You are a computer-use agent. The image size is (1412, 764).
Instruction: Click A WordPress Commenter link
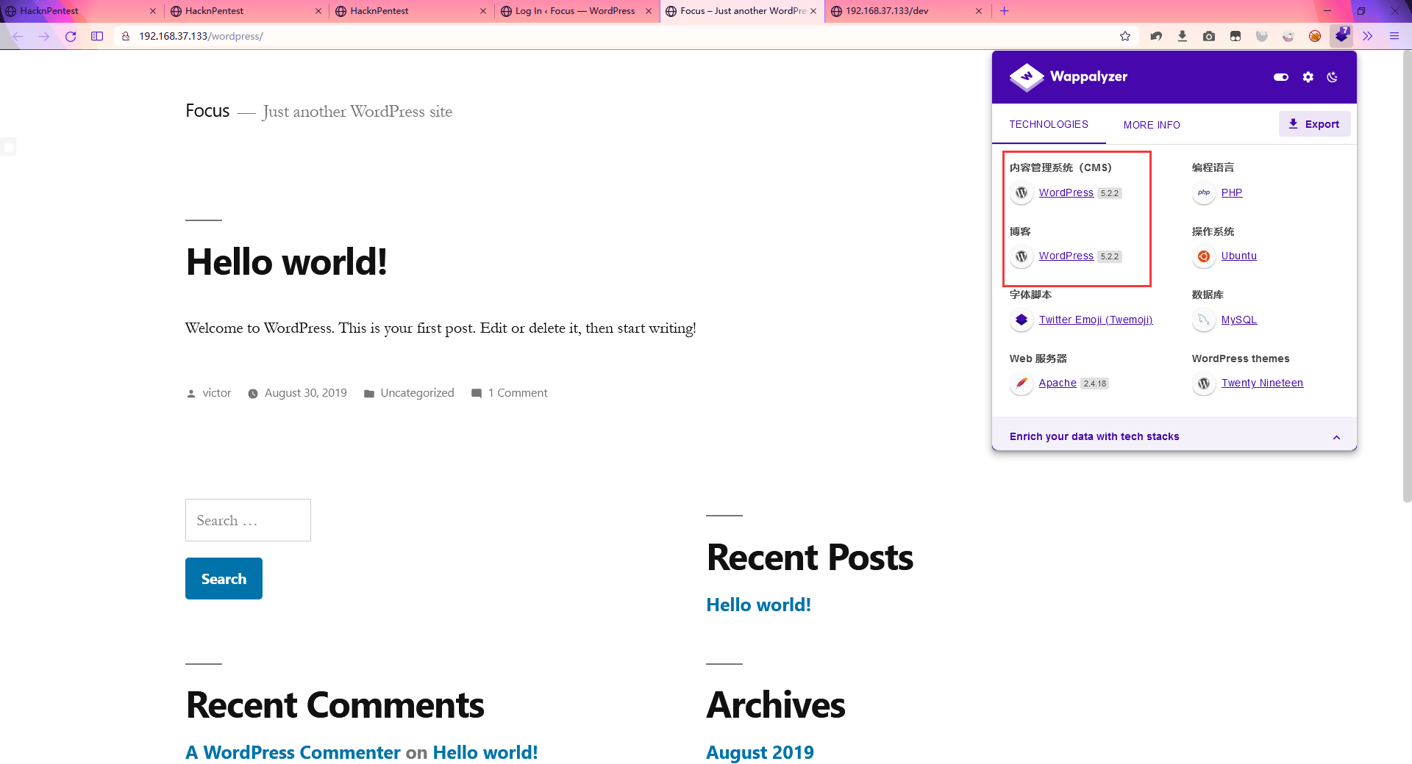(x=293, y=752)
